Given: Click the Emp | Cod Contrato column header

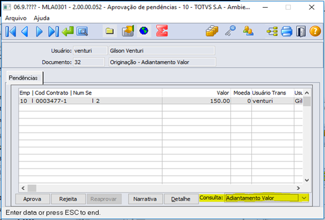Looking at the screenshot, I should pos(90,93).
